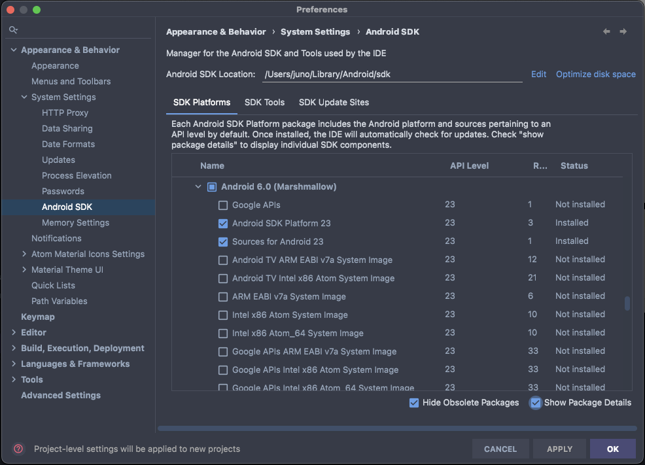The width and height of the screenshot is (645, 465).
Task: Click the CANCEL button
Action: (x=500, y=449)
